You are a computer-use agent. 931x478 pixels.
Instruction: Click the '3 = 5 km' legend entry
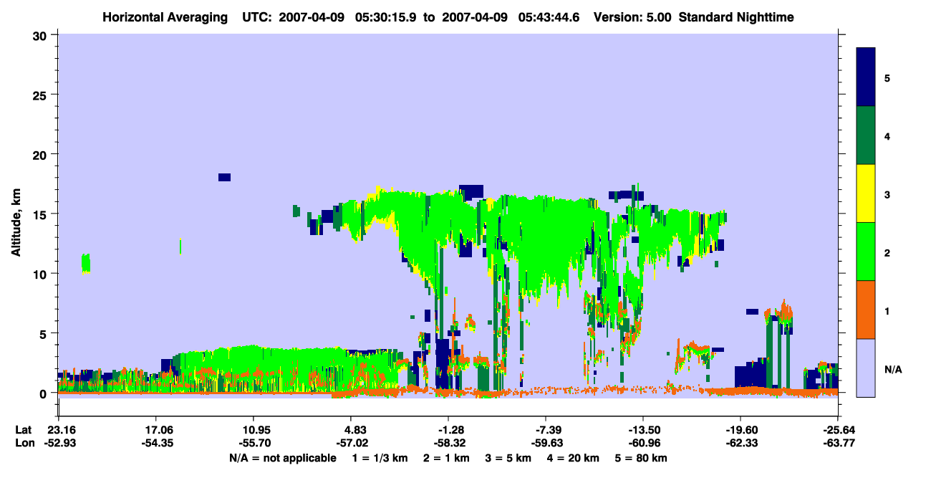508,457
